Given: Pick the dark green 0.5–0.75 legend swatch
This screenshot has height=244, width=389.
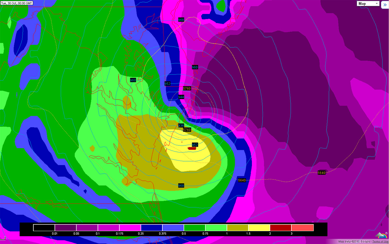Looking at the screenshot, I should pyautogui.click(x=195, y=228).
